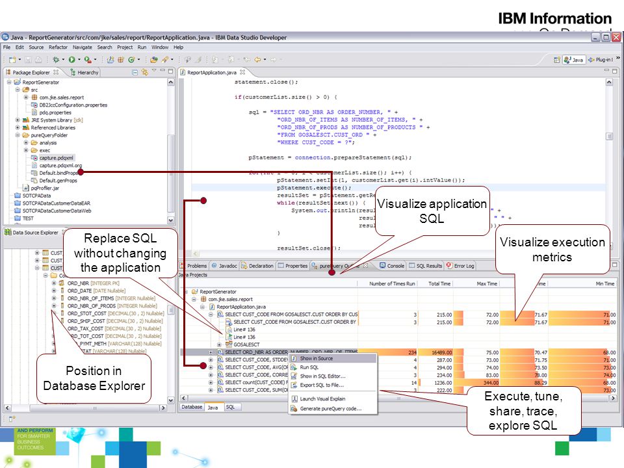The width and height of the screenshot is (624, 468).
Task: Click Link with Editor icon in Package Explorer
Action: pyautogui.click(x=144, y=72)
